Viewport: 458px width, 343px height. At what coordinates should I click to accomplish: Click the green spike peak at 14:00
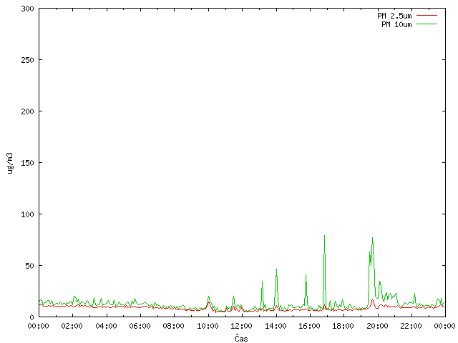(x=277, y=269)
